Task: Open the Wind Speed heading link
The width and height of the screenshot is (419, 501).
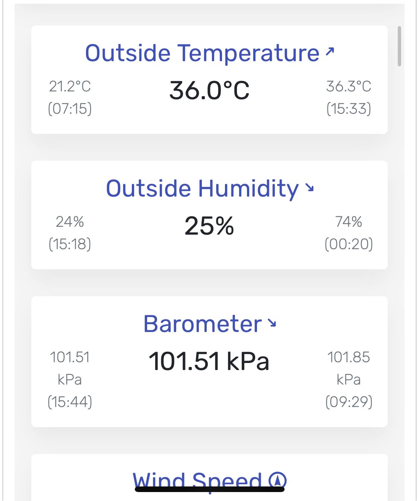Action: click(197, 480)
